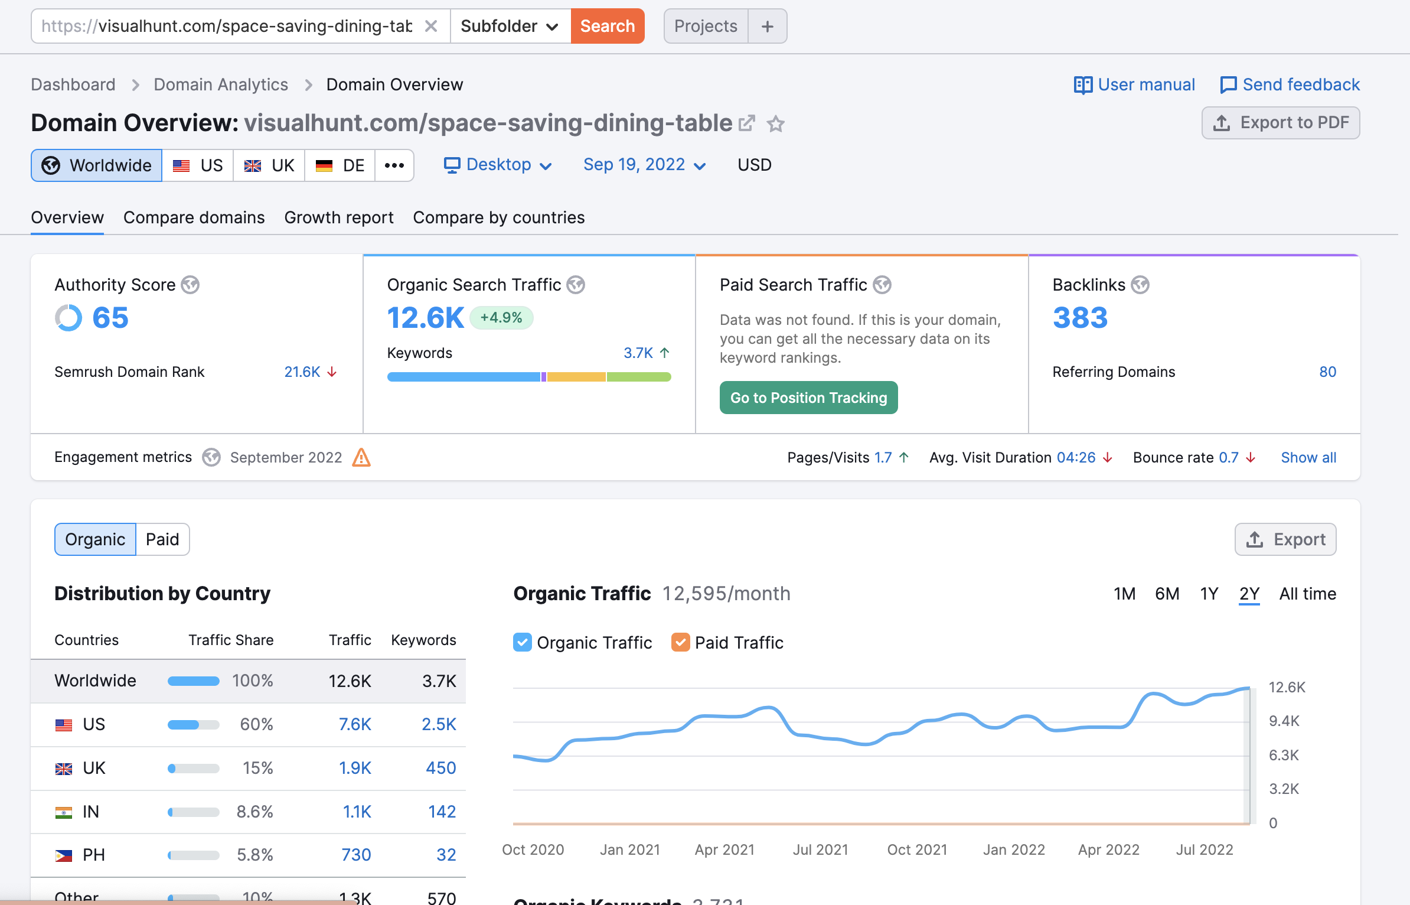This screenshot has height=905, width=1410.
Task: Click the Organic Search Traffic globe icon
Action: [576, 285]
